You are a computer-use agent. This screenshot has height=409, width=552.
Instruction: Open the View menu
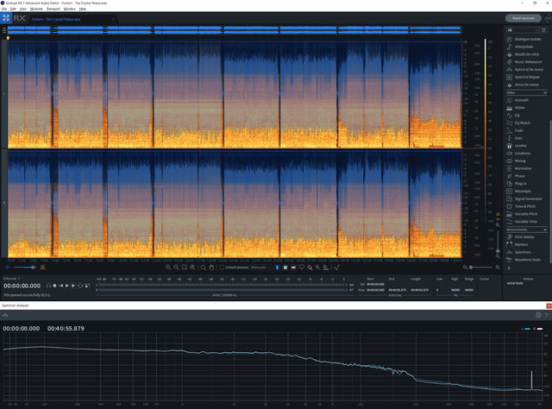(x=23, y=9)
